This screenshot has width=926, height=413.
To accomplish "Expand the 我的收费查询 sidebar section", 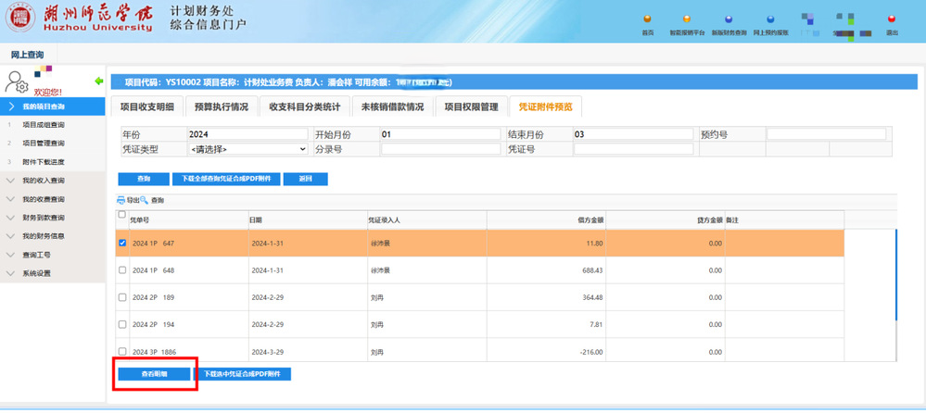I will coord(53,199).
